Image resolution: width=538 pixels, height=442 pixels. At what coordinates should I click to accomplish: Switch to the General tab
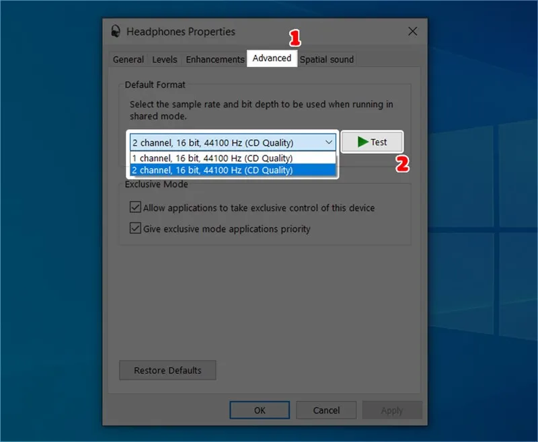[128, 59]
